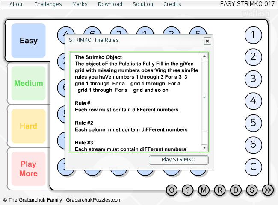This screenshot has width=278, height=205.
Task: Close the STRIMKO Rules dialog
Action: (x=207, y=41)
